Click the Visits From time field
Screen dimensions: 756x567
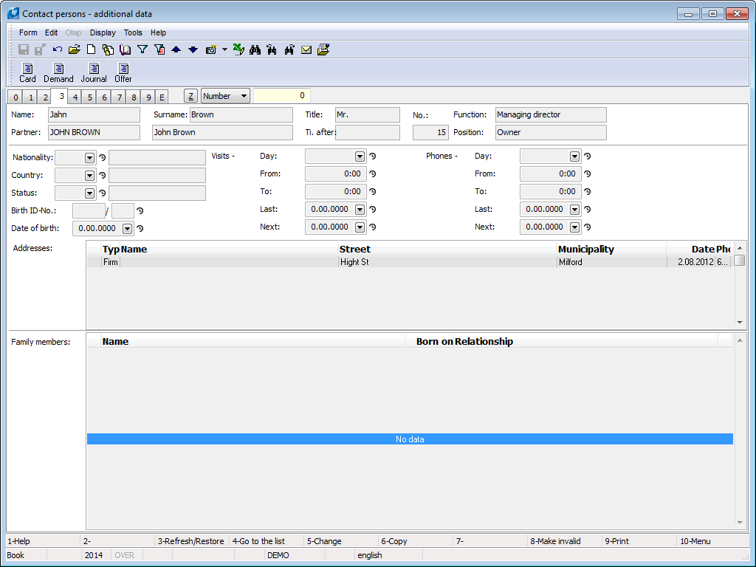pos(336,173)
